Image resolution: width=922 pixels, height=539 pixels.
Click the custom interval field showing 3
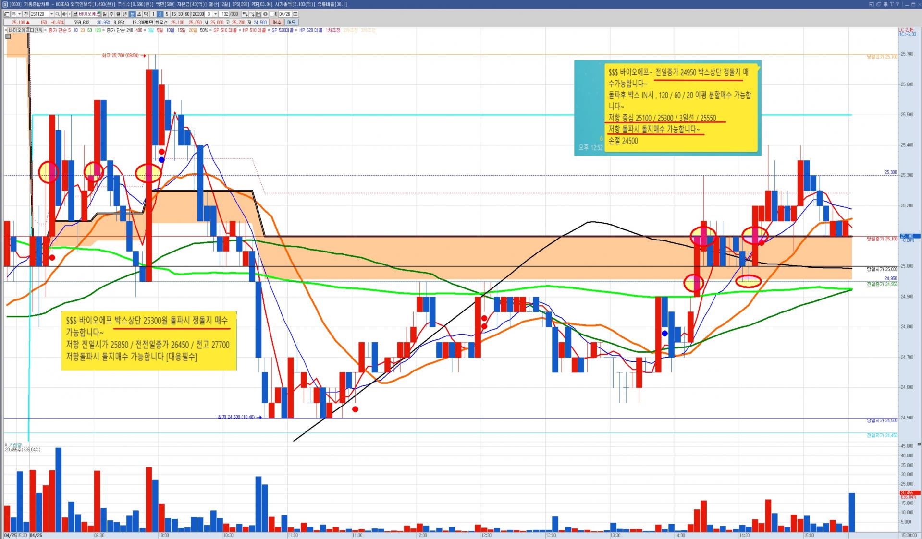point(209,14)
